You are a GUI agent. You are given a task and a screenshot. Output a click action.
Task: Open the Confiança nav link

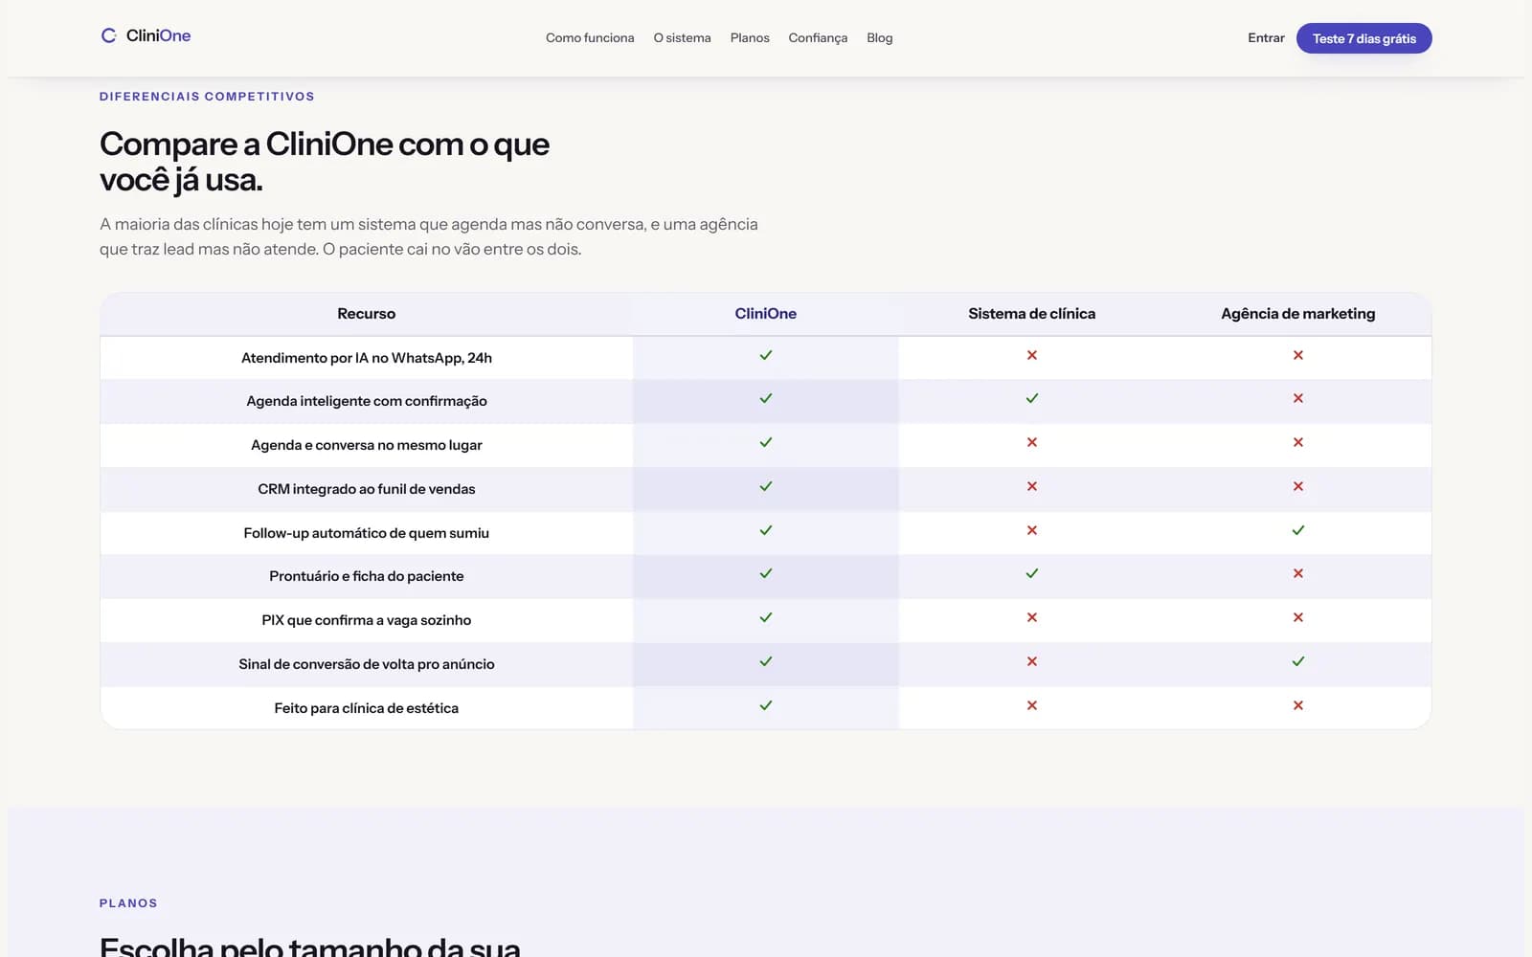tap(818, 38)
